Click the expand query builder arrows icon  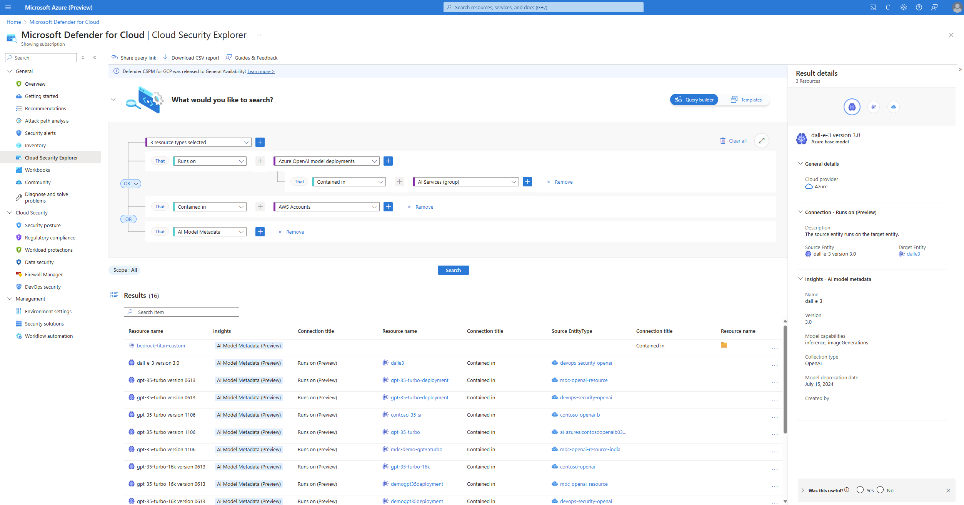click(761, 141)
